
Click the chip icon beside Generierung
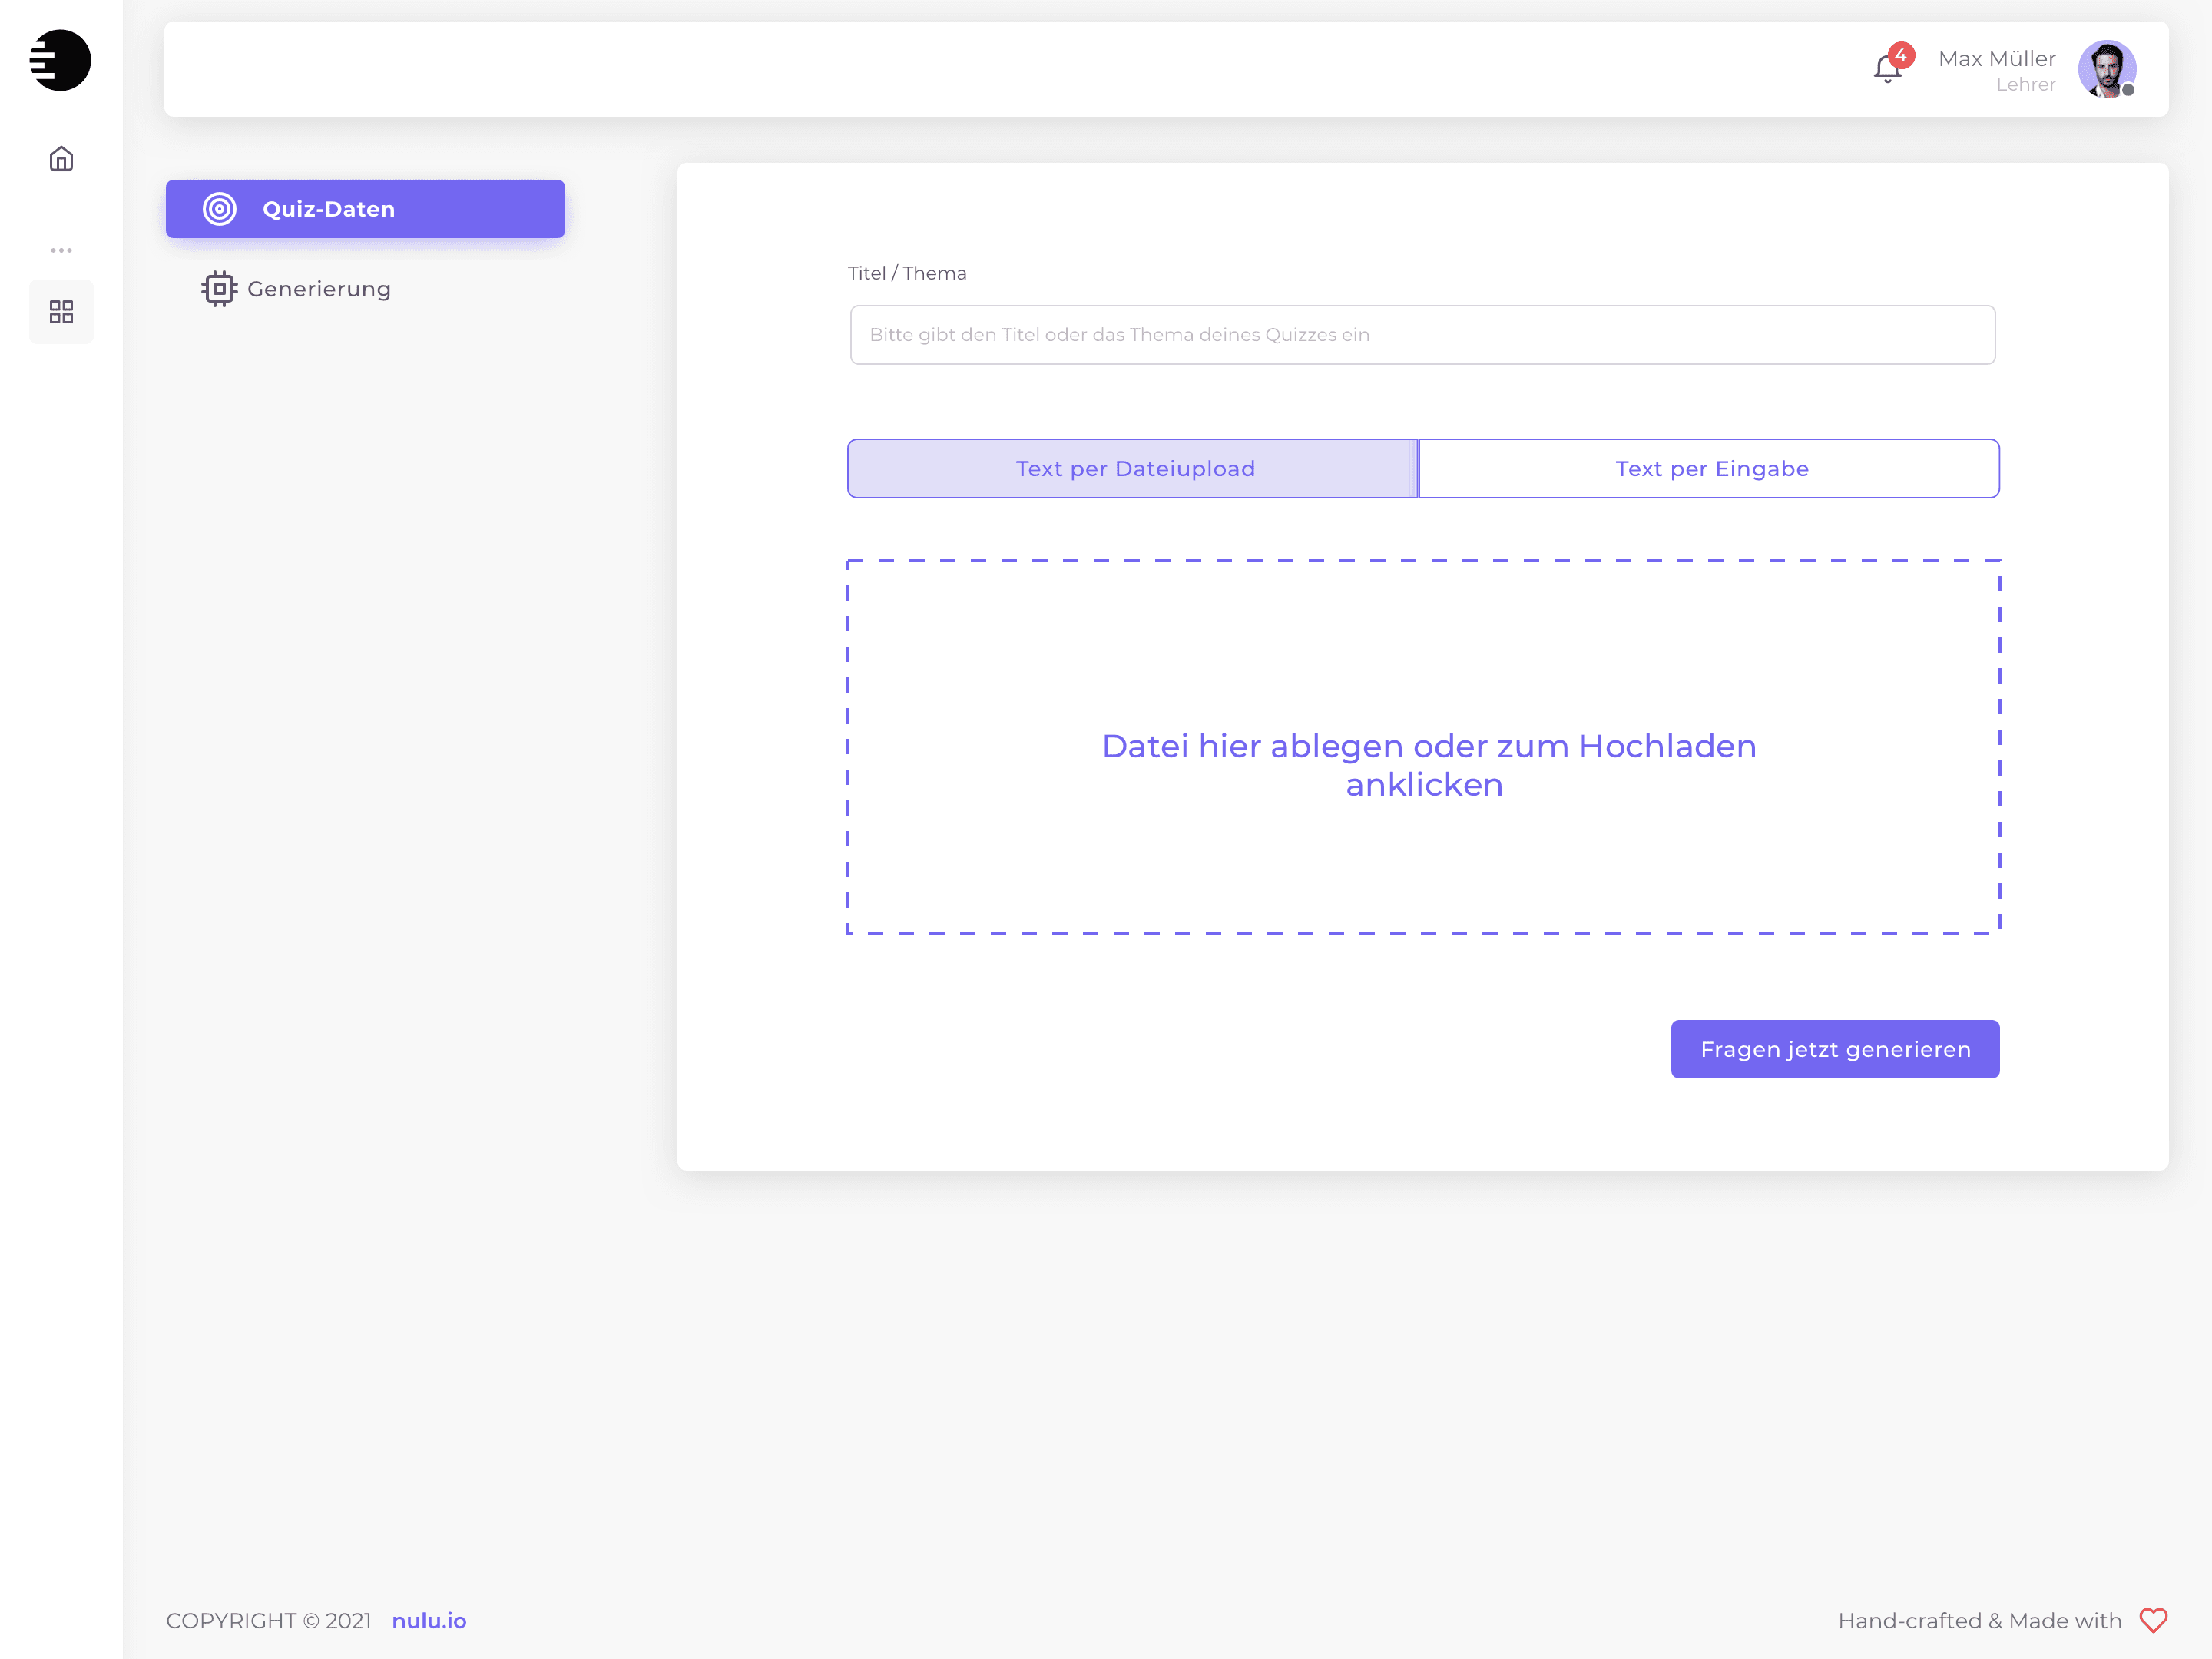(219, 289)
